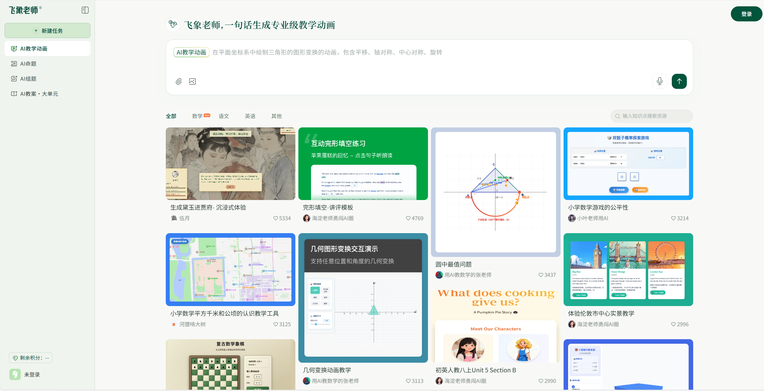The width and height of the screenshot is (764, 391).
Task: Send the prompt with up-arrow button
Action: pyautogui.click(x=679, y=81)
